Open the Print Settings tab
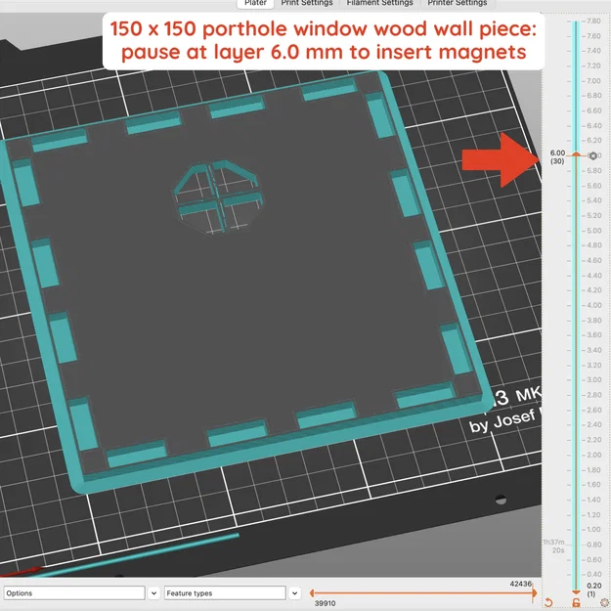Screen dimensions: 611x611 pyautogui.click(x=307, y=3)
